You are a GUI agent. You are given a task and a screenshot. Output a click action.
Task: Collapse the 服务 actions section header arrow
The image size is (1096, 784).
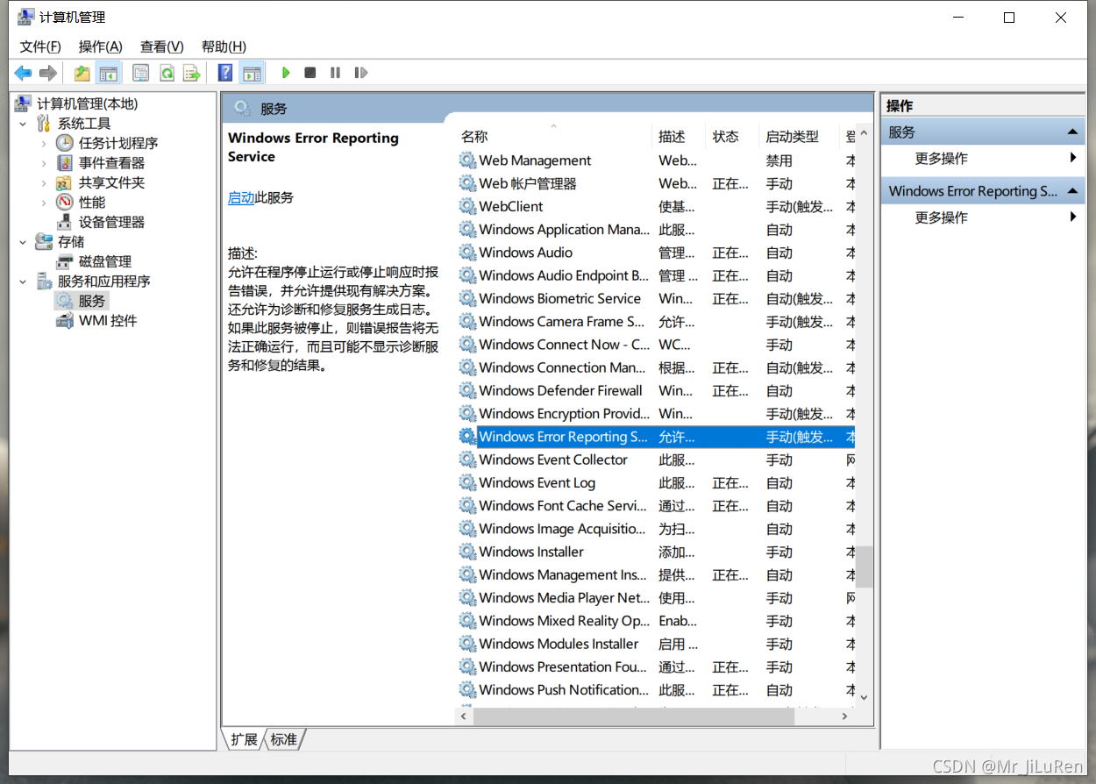coord(1072,132)
